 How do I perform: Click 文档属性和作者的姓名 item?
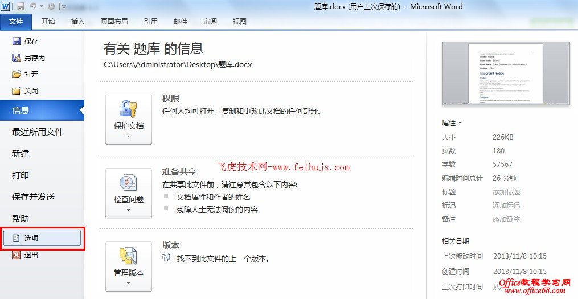214,197
